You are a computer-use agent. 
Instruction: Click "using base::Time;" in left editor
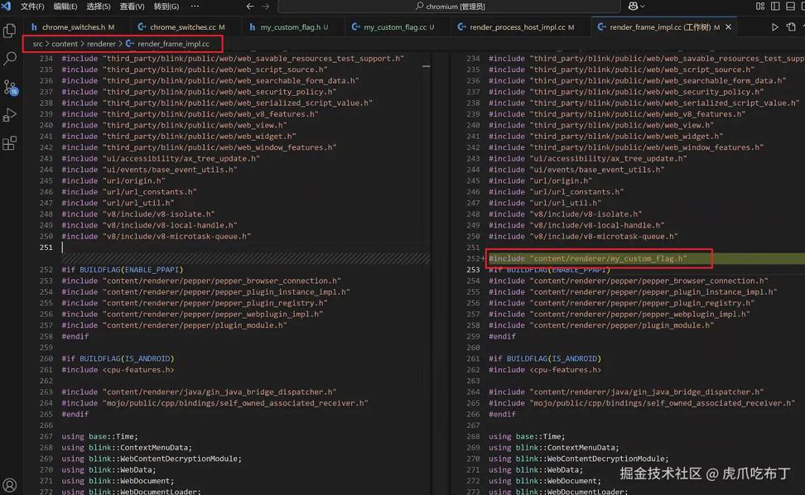coord(99,436)
